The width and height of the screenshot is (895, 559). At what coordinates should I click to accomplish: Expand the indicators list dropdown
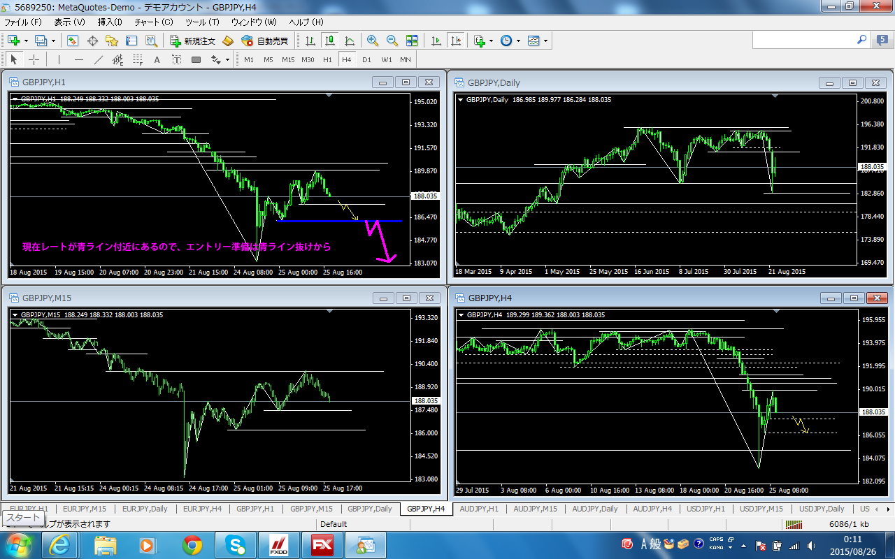(x=491, y=41)
